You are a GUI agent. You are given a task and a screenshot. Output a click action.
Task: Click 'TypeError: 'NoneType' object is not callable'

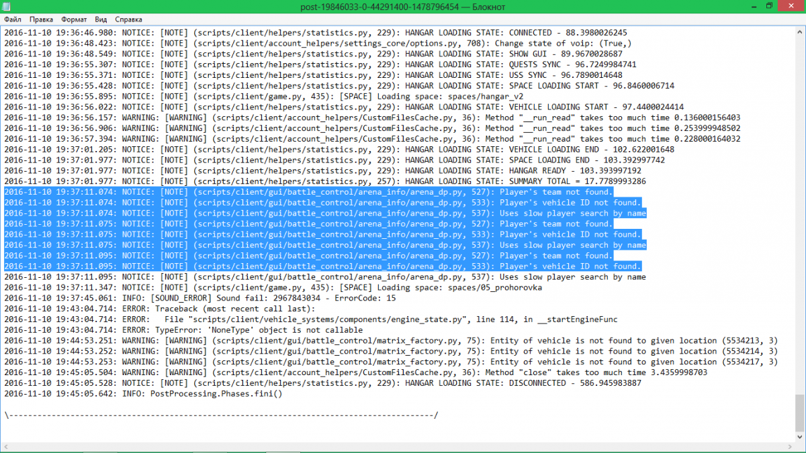coord(259,330)
